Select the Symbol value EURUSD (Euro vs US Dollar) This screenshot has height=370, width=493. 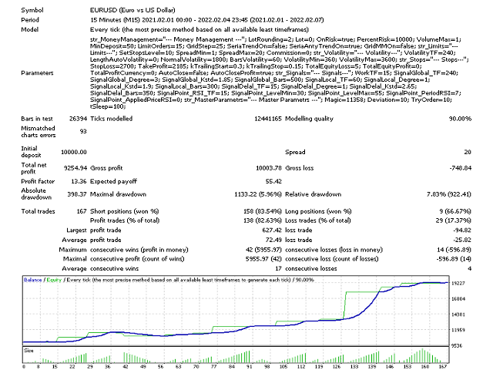(x=132, y=10)
